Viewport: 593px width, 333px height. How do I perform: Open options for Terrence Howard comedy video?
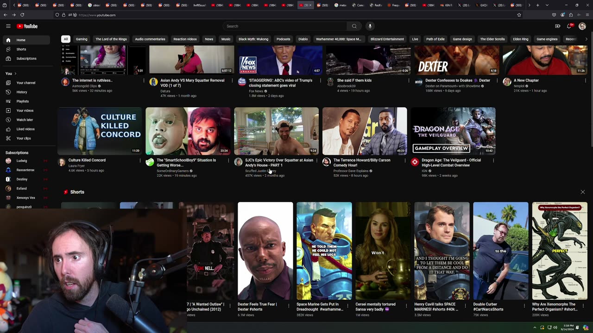[x=405, y=160]
